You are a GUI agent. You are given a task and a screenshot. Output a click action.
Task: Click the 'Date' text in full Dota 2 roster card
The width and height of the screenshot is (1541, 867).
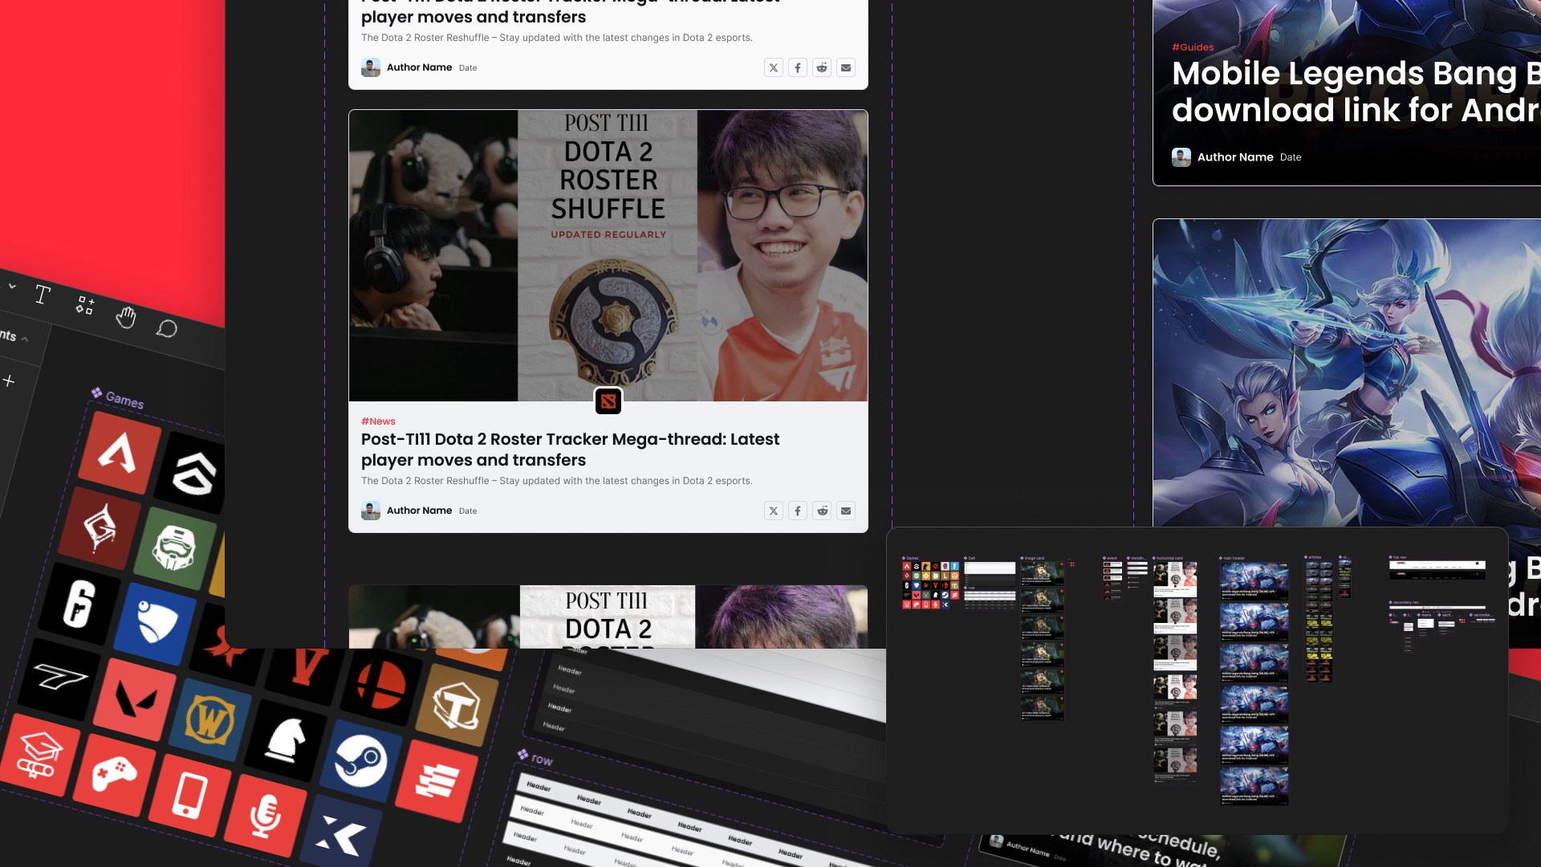[x=468, y=511]
